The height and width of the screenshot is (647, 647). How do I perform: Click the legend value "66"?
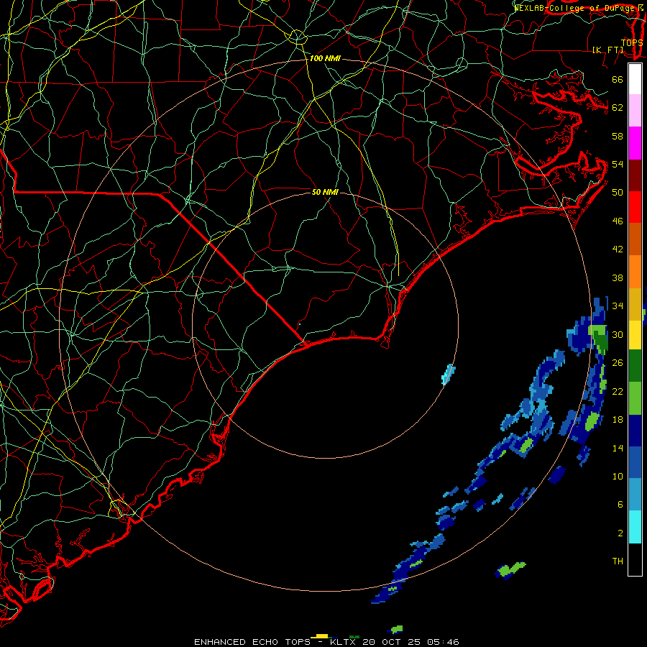pyautogui.click(x=618, y=79)
